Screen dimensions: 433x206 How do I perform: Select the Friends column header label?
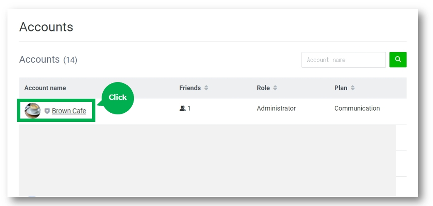[190, 88]
